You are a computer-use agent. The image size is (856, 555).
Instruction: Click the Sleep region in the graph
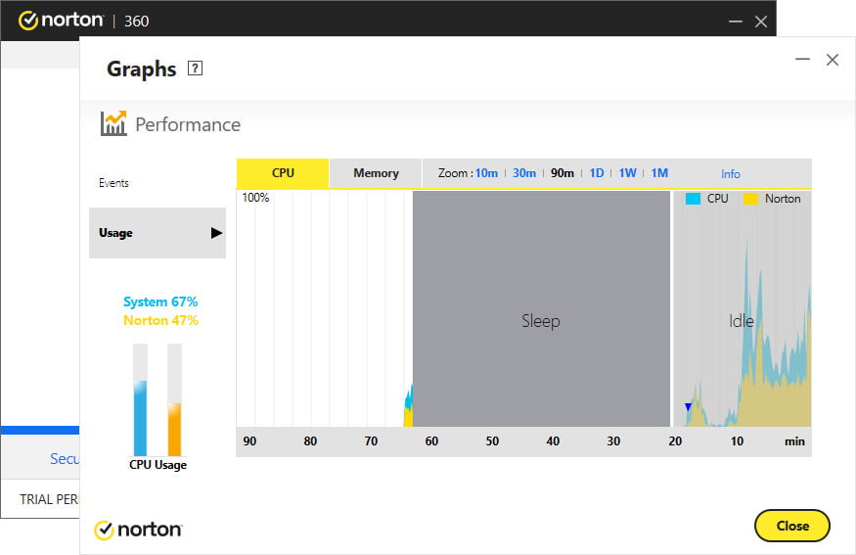coord(540,321)
